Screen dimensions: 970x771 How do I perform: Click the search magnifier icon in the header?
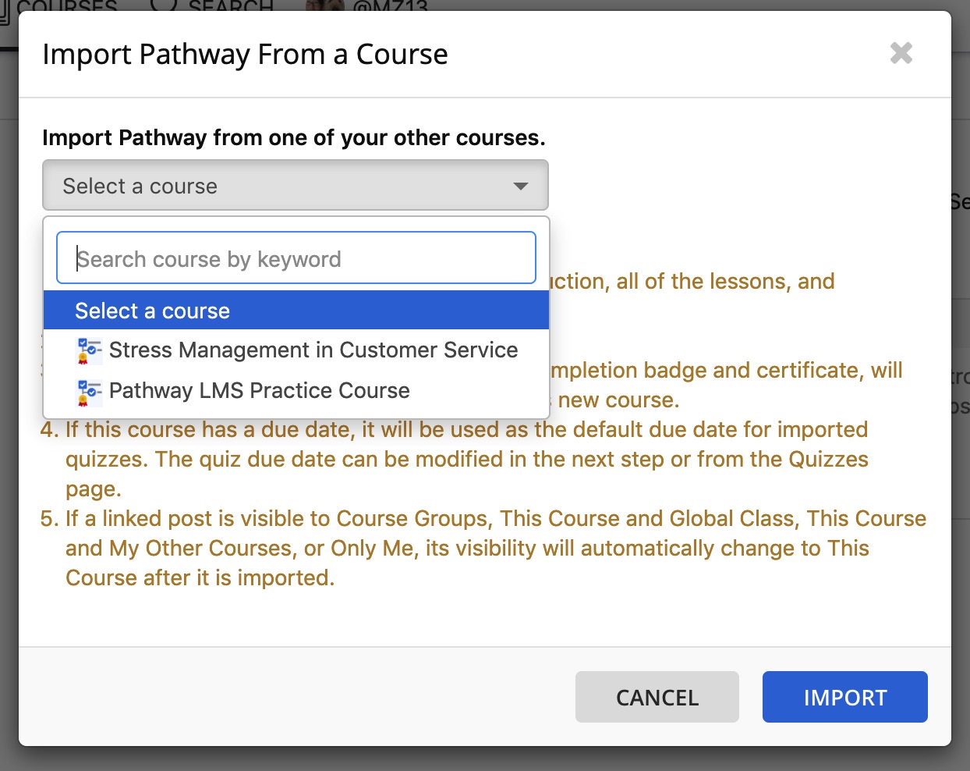point(164,5)
